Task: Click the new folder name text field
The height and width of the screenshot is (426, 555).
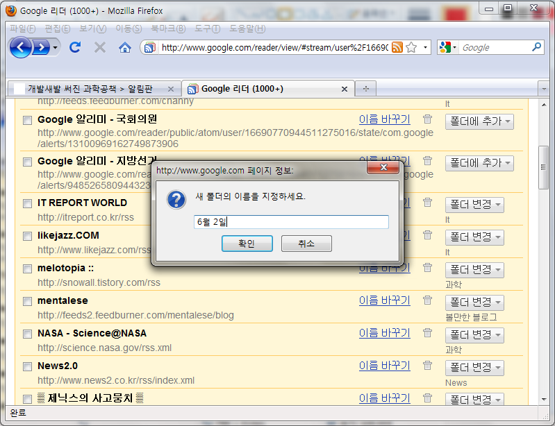Action: 291,222
